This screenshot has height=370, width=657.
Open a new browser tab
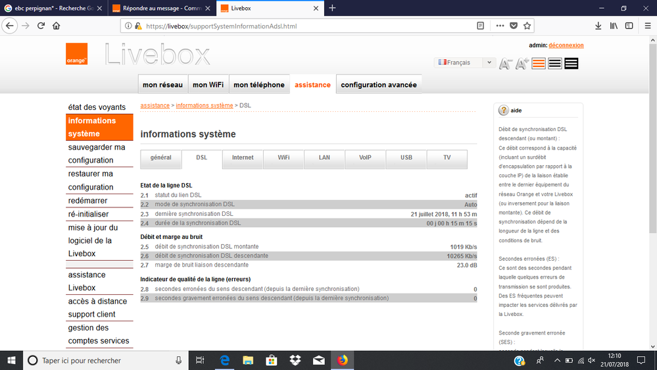332,8
